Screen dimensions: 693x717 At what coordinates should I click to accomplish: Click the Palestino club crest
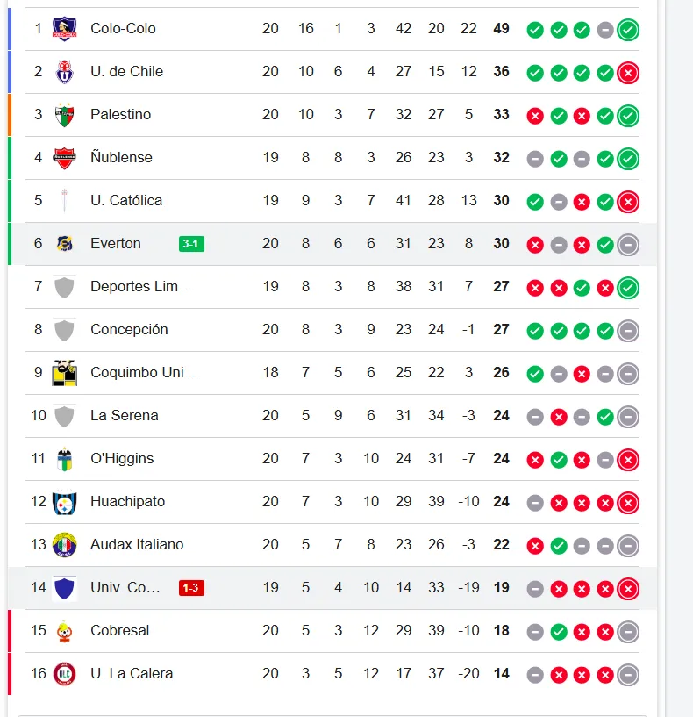click(x=64, y=115)
